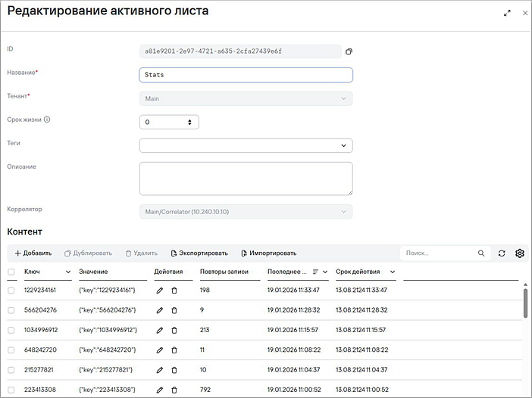Image resolution: width=532 pixels, height=398 pixels.
Task: Click into the Описание text area
Action: (x=246, y=179)
